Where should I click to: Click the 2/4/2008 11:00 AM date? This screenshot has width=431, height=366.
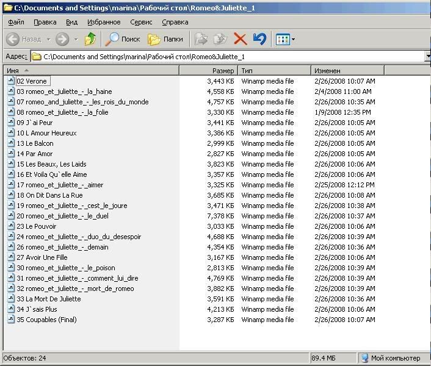click(x=342, y=91)
